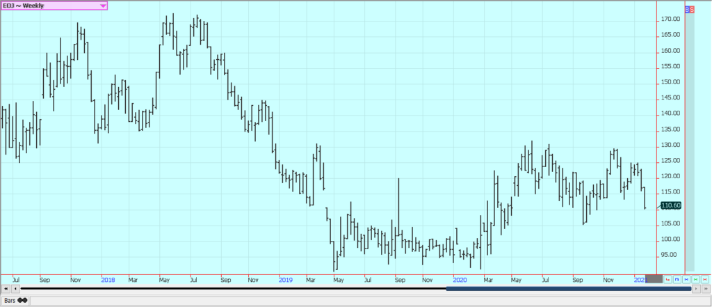Step chart left with single-left arrow
The height and width of the screenshot is (307, 712).
coord(16,288)
